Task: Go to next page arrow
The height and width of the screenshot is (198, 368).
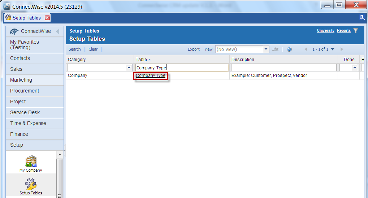Action: 342,49
